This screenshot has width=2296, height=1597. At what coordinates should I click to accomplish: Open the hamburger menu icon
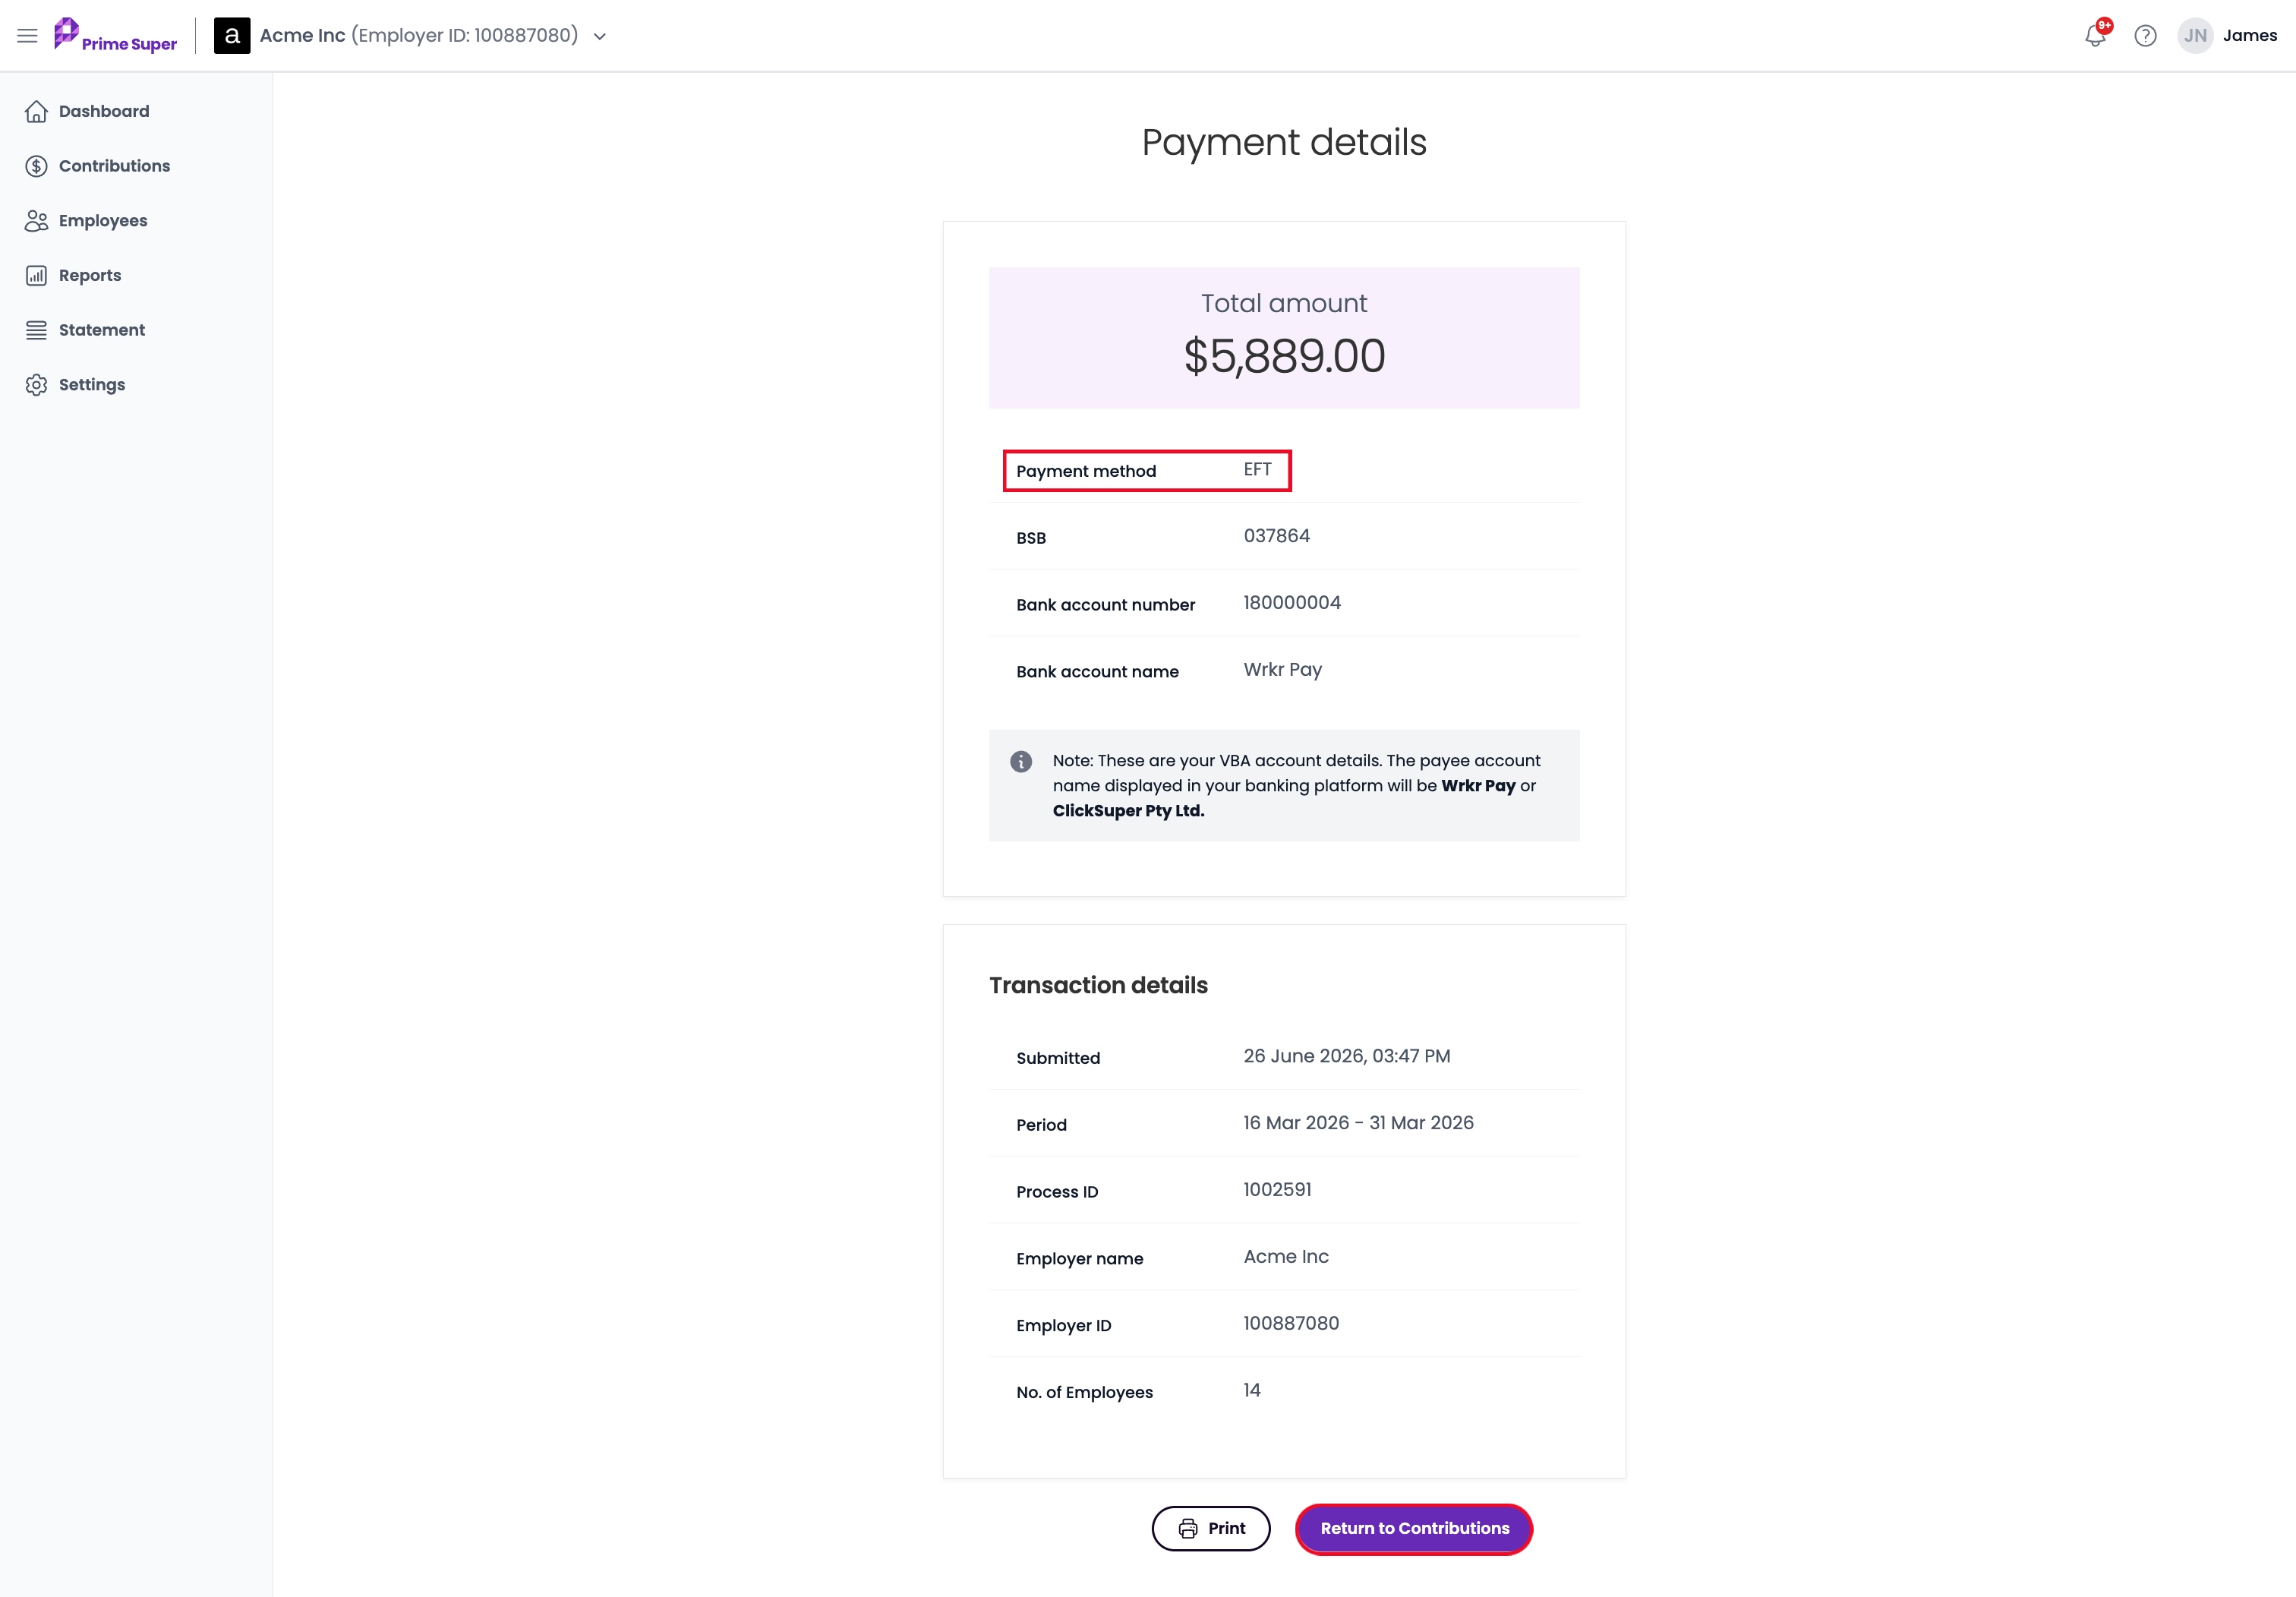pyautogui.click(x=27, y=36)
